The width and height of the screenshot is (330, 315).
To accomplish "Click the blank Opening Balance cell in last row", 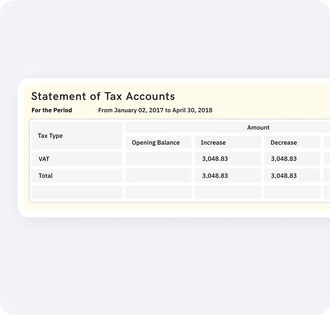I will click(158, 192).
